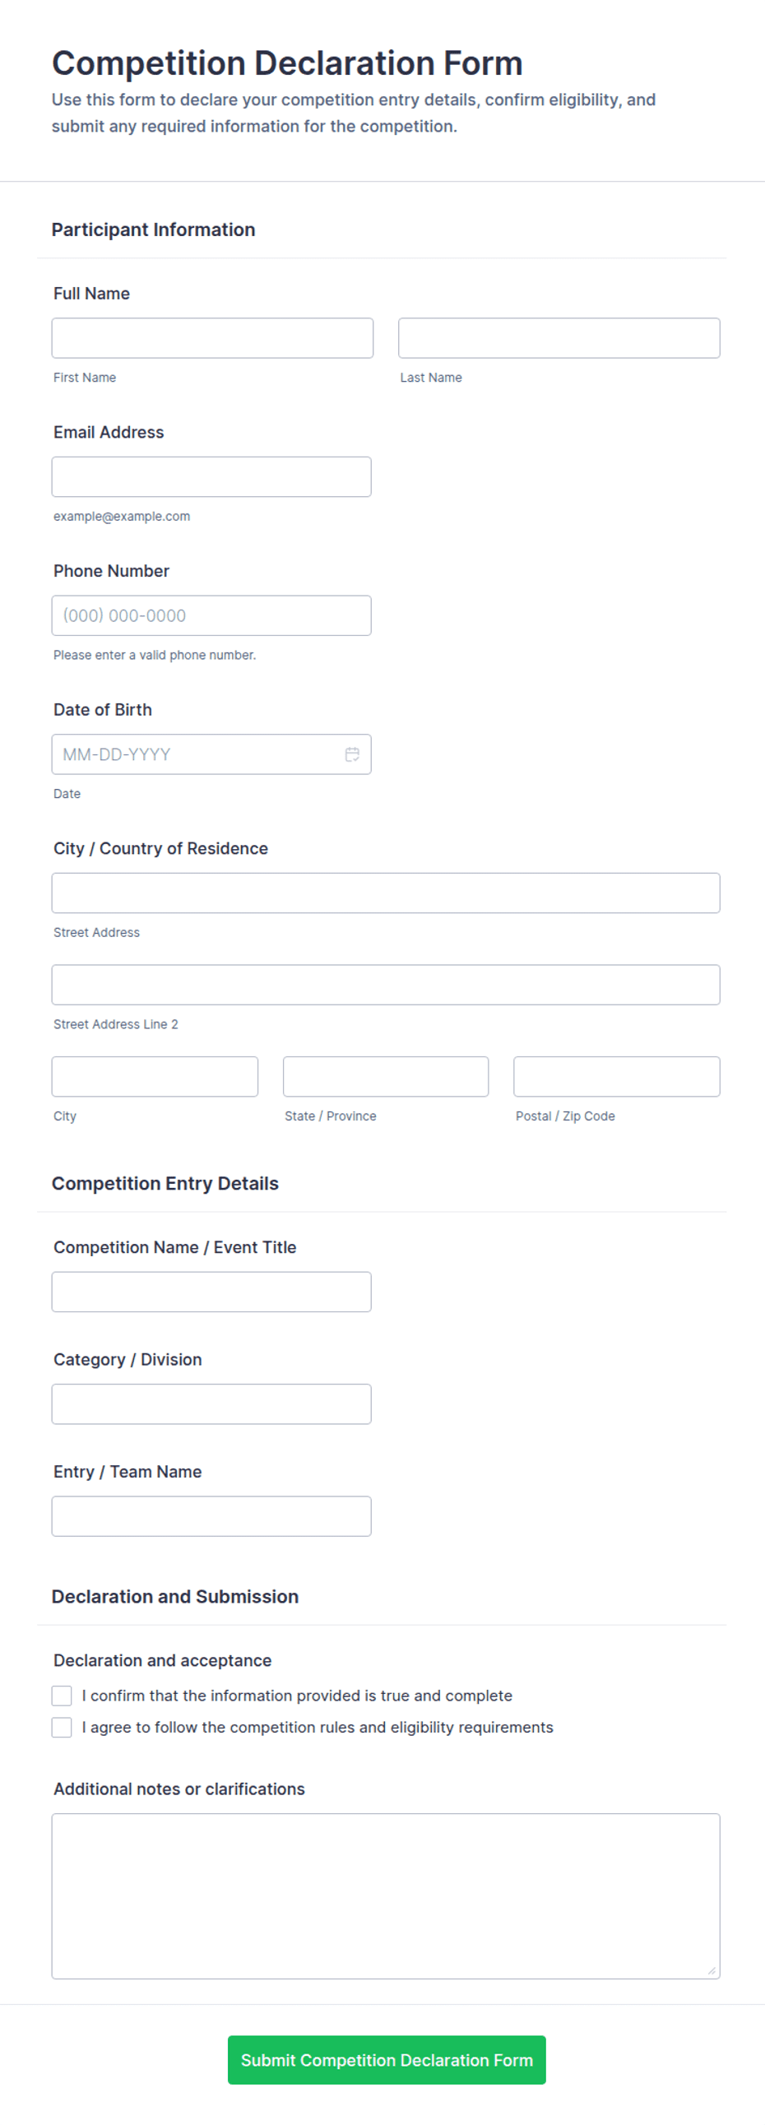765x2125 pixels.
Task: Click the Additional notes text area
Action: point(386,1895)
